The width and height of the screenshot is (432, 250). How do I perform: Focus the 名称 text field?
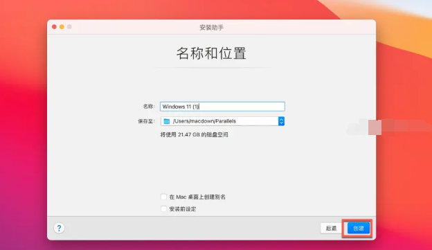(x=222, y=107)
